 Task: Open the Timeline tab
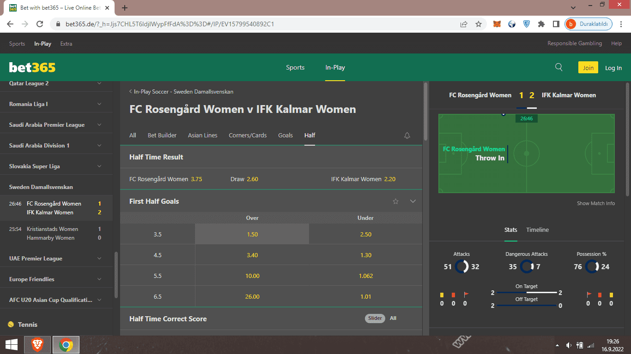[537, 230]
